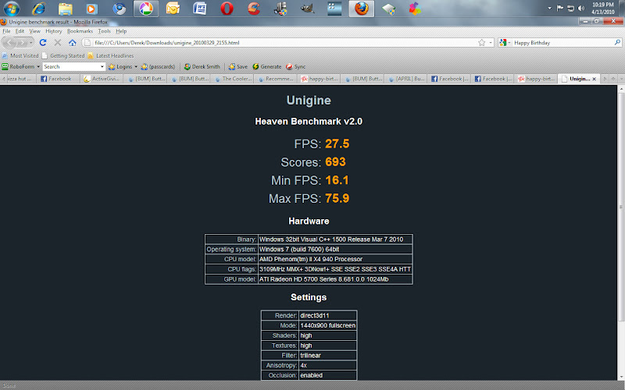Screen dimensions: 625x390
Task: Open the File menu
Action: click(x=6, y=31)
